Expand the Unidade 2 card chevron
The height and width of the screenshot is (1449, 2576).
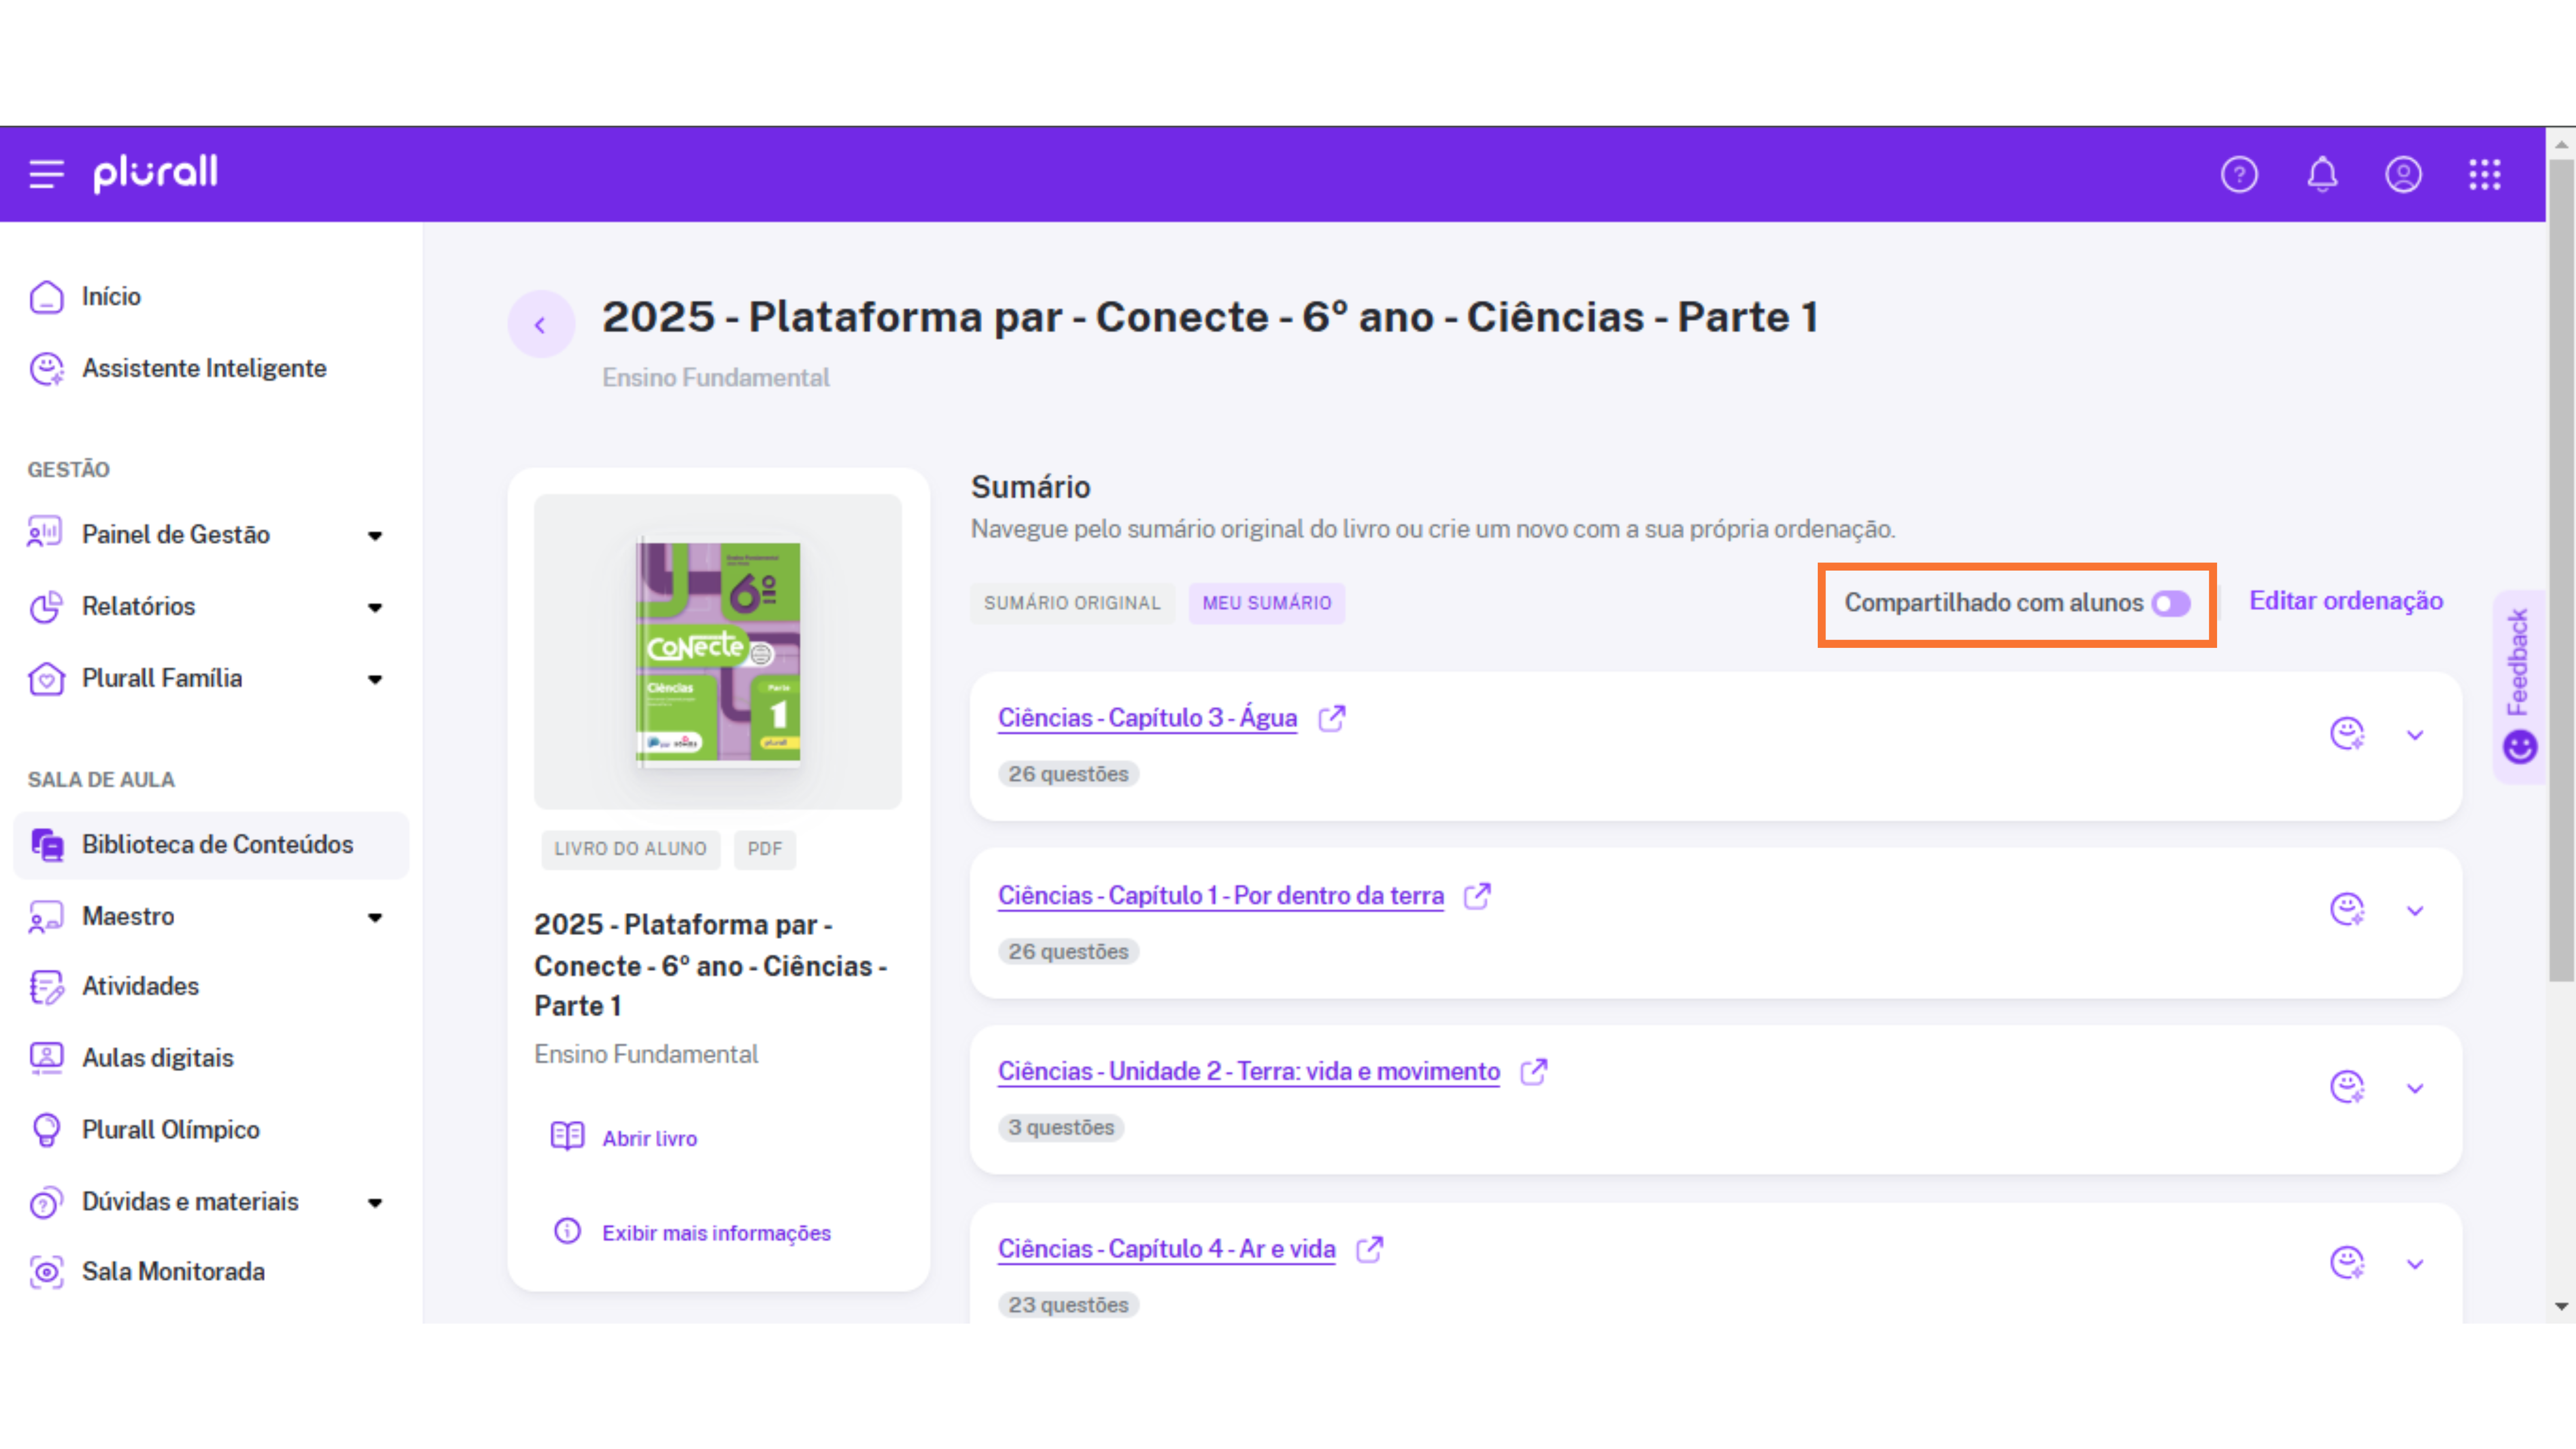[x=2415, y=1088]
